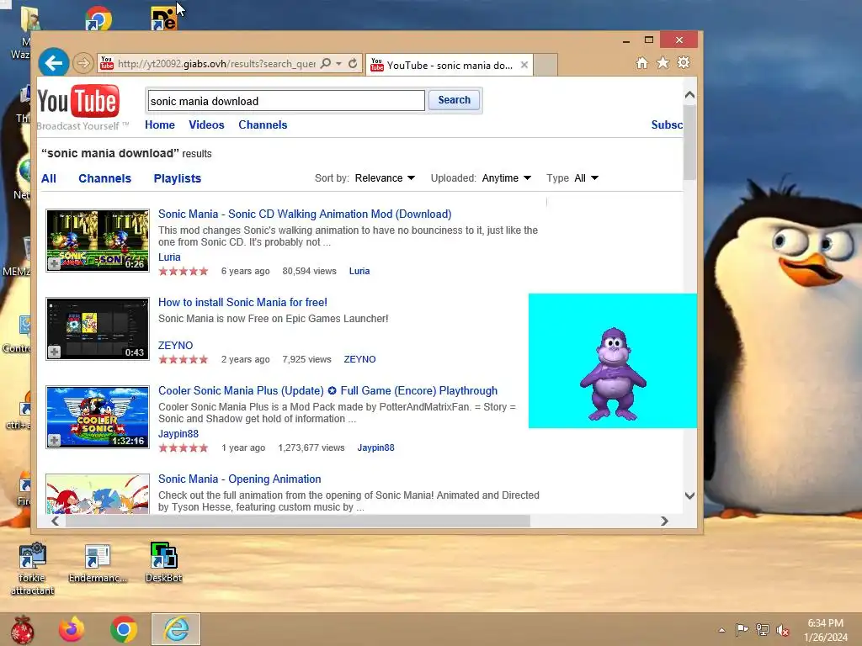The image size is (862, 646).
Task: Open Favorites with the star icon
Action: click(663, 63)
